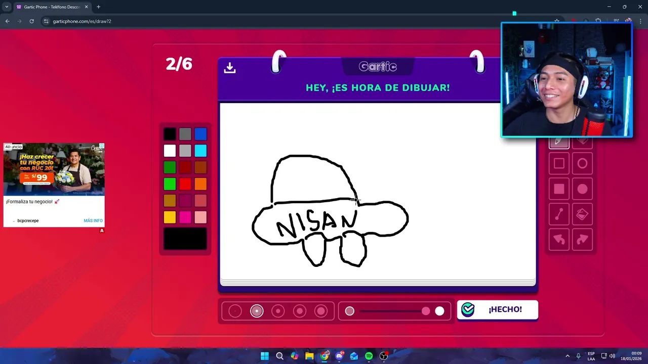Click the microphone tray icon
648x364 pixels.
point(578,356)
